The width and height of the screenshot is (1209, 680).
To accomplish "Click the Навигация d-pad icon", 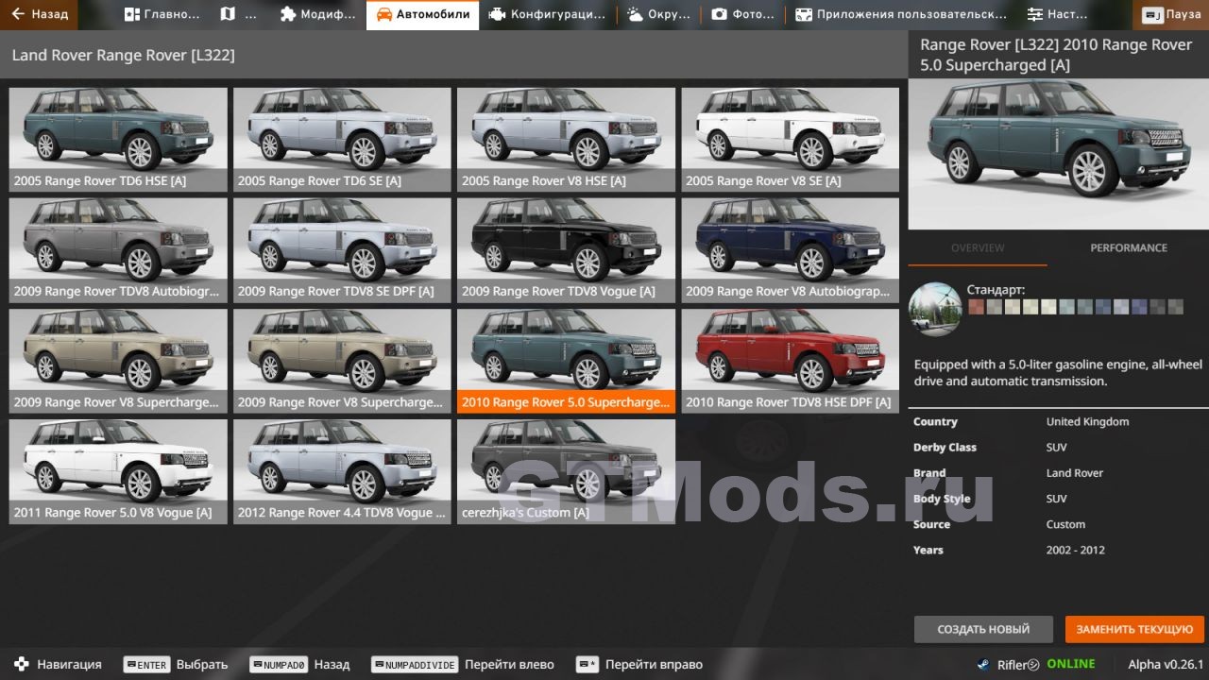I will click(22, 664).
